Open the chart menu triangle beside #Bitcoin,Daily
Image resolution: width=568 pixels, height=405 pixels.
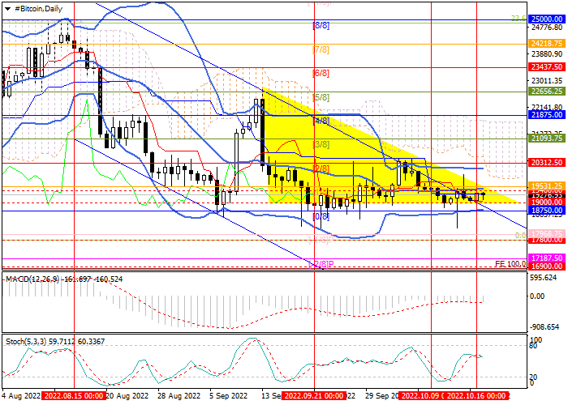pyautogui.click(x=7, y=9)
